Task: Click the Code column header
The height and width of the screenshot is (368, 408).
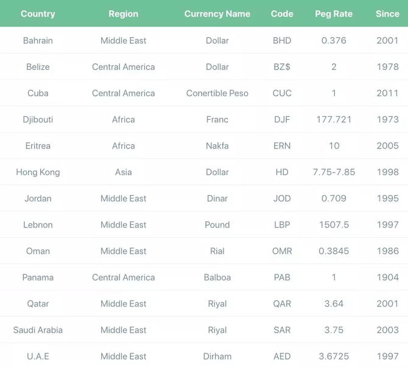Action: (x=282, y=14)
